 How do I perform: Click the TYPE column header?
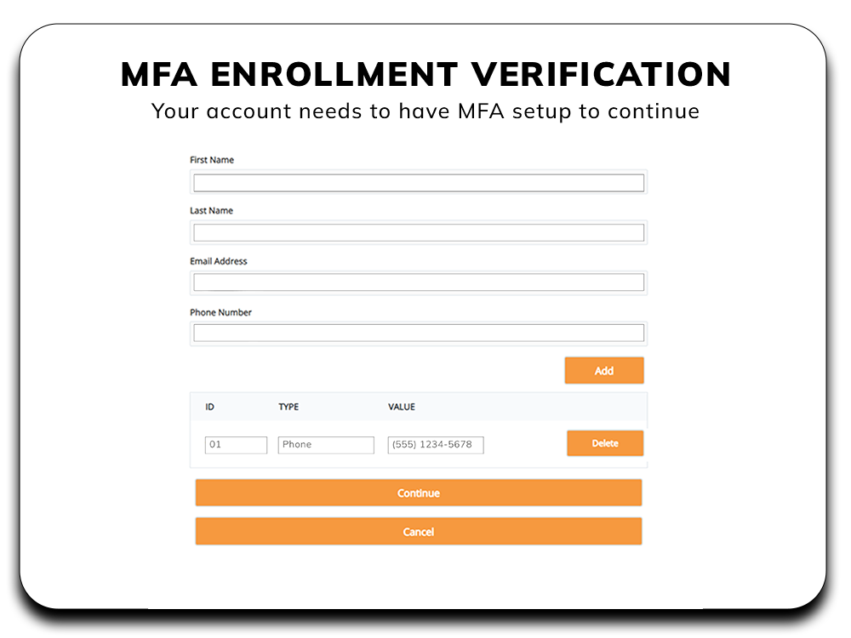(288, 407)
